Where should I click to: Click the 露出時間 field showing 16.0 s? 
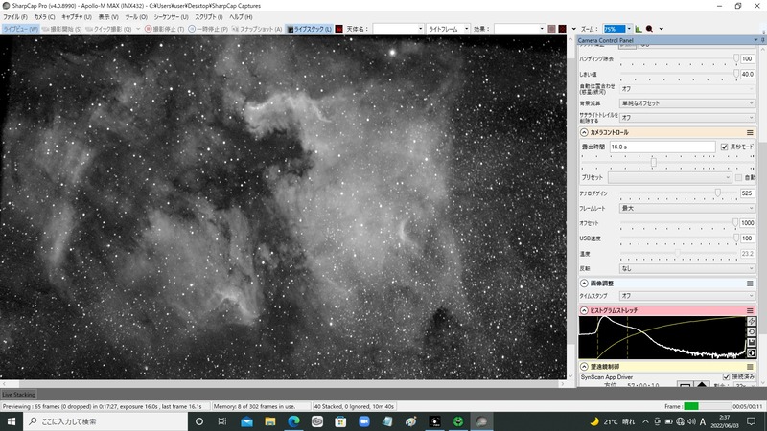pyautogui.click(x=662, y=147)
